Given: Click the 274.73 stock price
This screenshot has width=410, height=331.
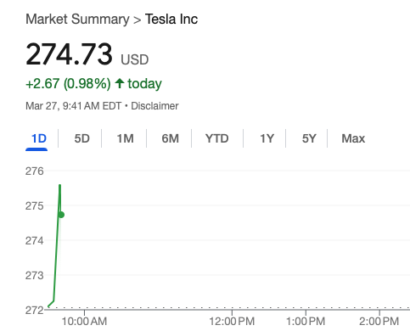Looking at the screenshot, I should (x=69, y=53).
